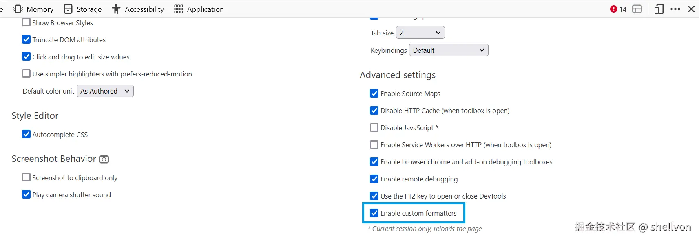Toggle Responsive Design Mode icon
Viewport: 699px width, 240px height.
tap(659, 9)
